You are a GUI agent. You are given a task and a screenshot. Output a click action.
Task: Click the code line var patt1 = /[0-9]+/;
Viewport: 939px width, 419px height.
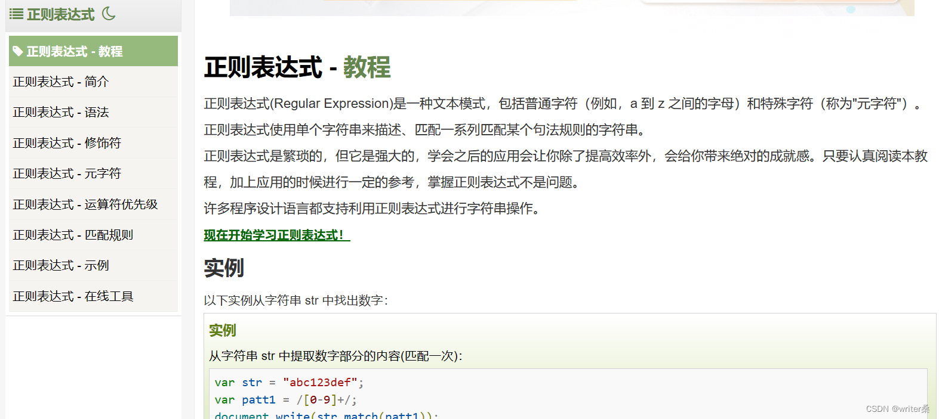click(x=286, y=400)
